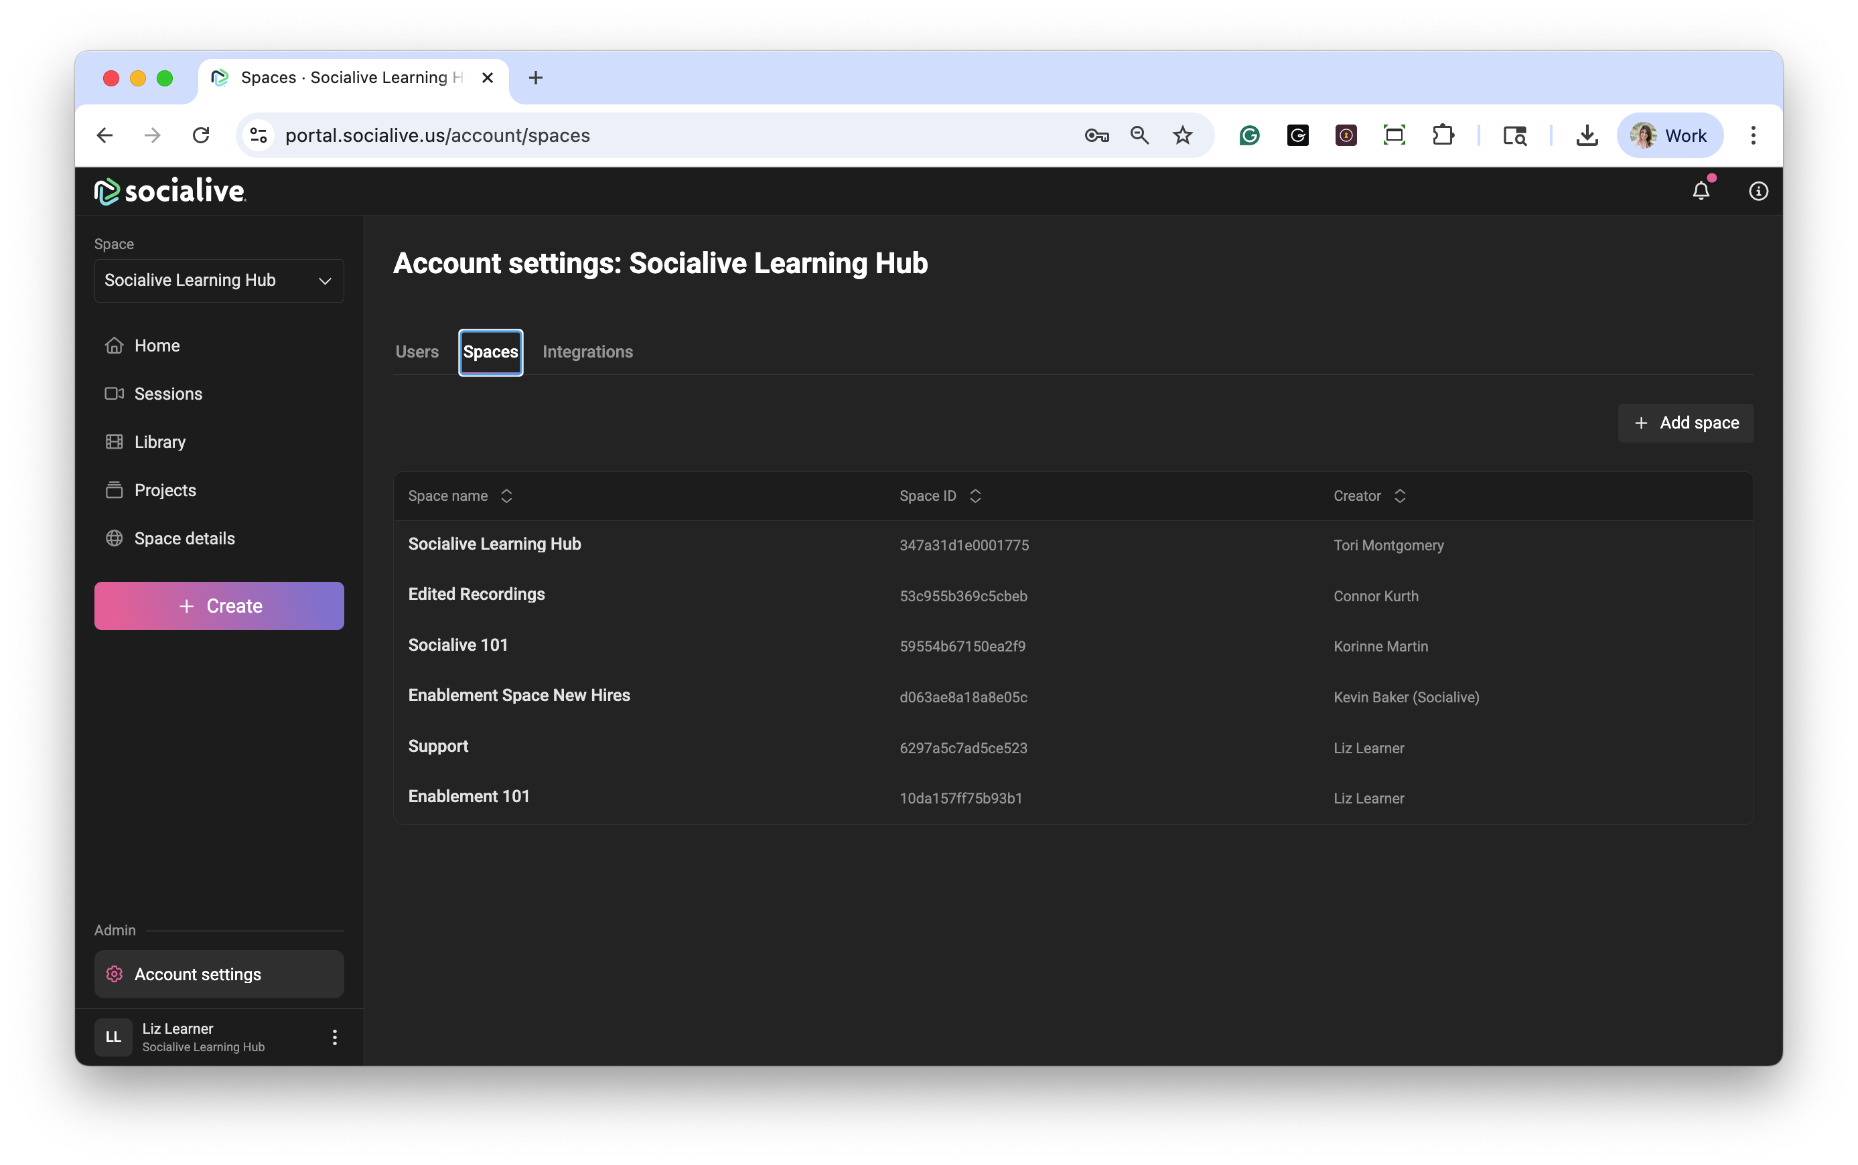1858x1165 pixels.
Task: Click the info circle icon
Action: (x=1758, y=190)
